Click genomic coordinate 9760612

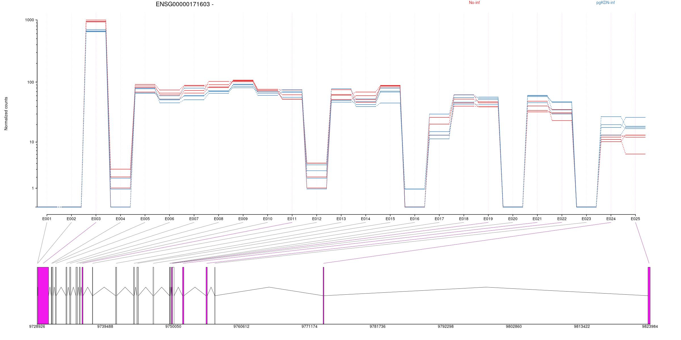[241, 326]
